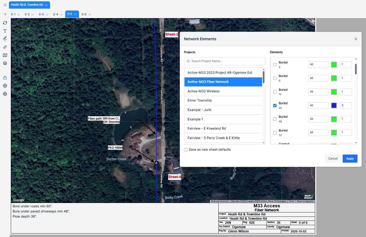Viewport: 366px width, 237px height.
Task: Click the plus icon to add a sheet
Action: (x=5, y=14)
